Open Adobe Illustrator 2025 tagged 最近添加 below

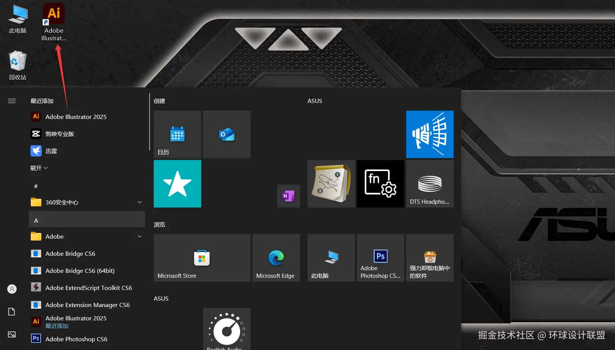click(87, 322)
